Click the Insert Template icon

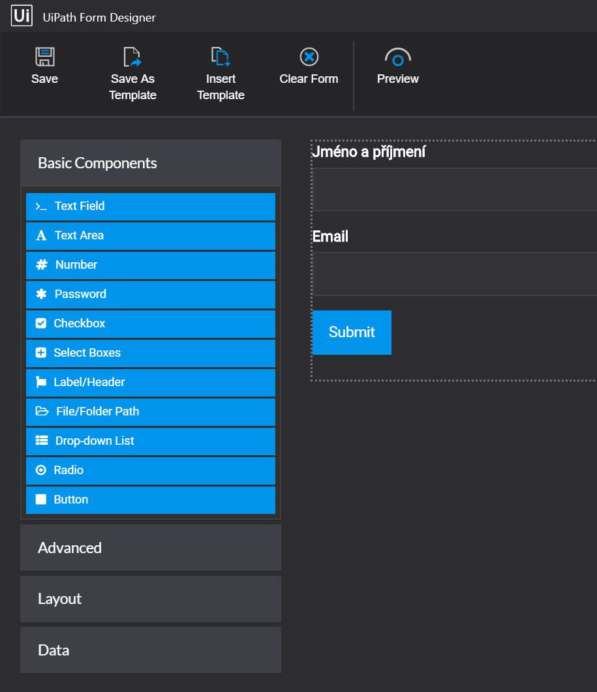point(221,57)
